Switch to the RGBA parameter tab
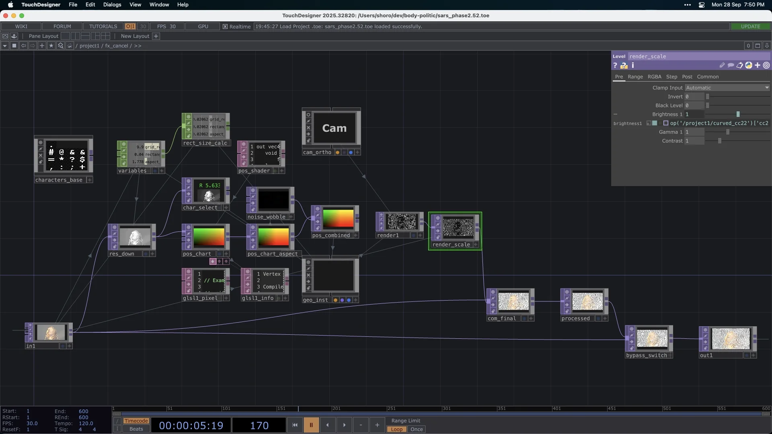The width and height of the screenshot is (772, 434). tap(654, 77)
